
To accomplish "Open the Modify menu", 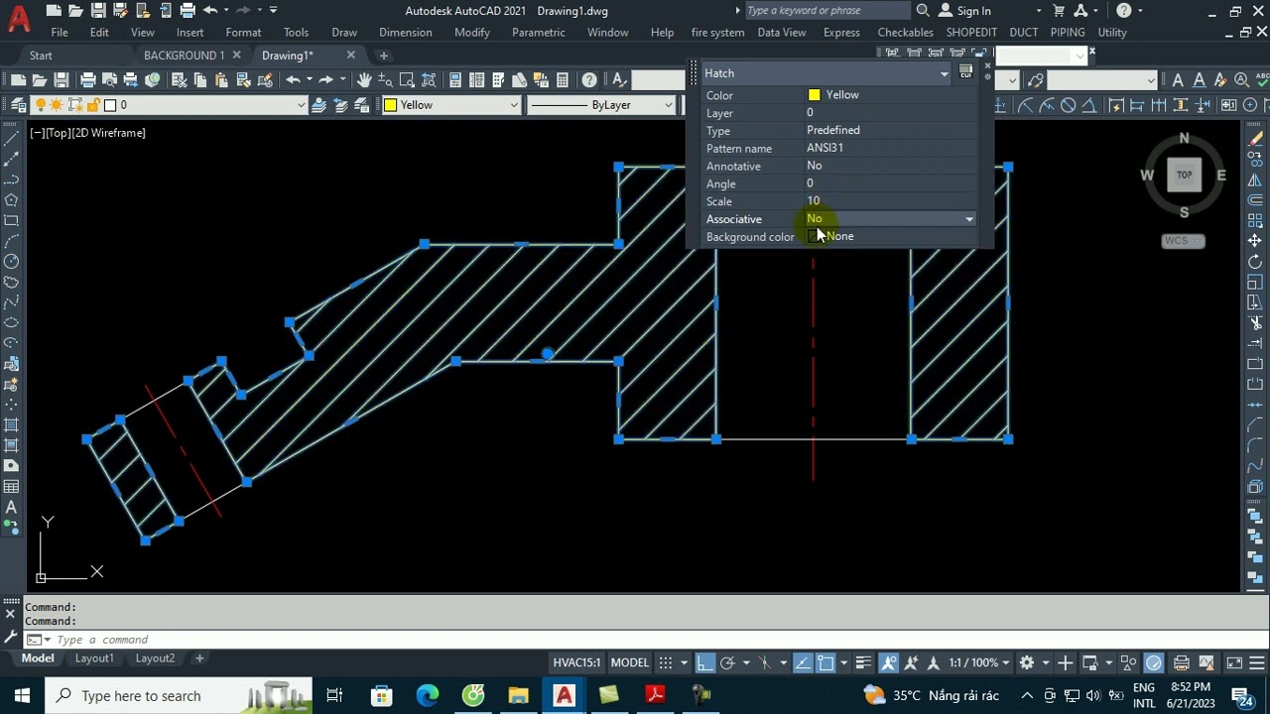I will (x=472, y=33).
